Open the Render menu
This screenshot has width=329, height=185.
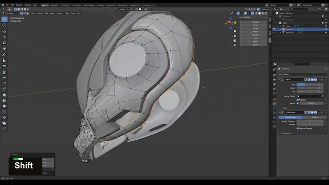(x=19, y=5)
